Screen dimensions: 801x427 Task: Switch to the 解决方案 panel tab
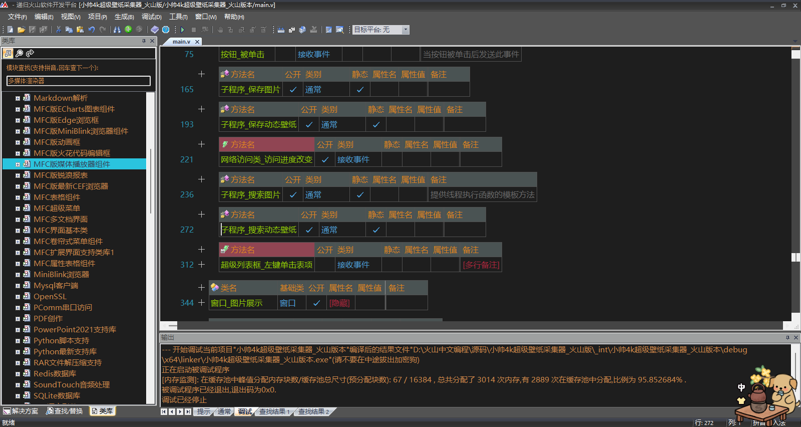coord(21,411)
